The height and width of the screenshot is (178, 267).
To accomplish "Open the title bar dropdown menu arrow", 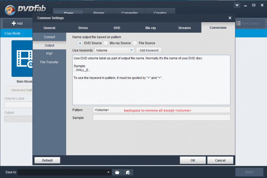I will [x=237, y=5].
